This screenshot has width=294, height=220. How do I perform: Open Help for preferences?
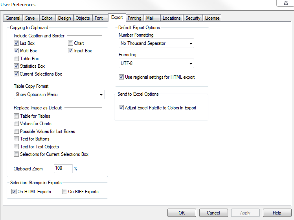pyautogui.click(x=277, y=213)
